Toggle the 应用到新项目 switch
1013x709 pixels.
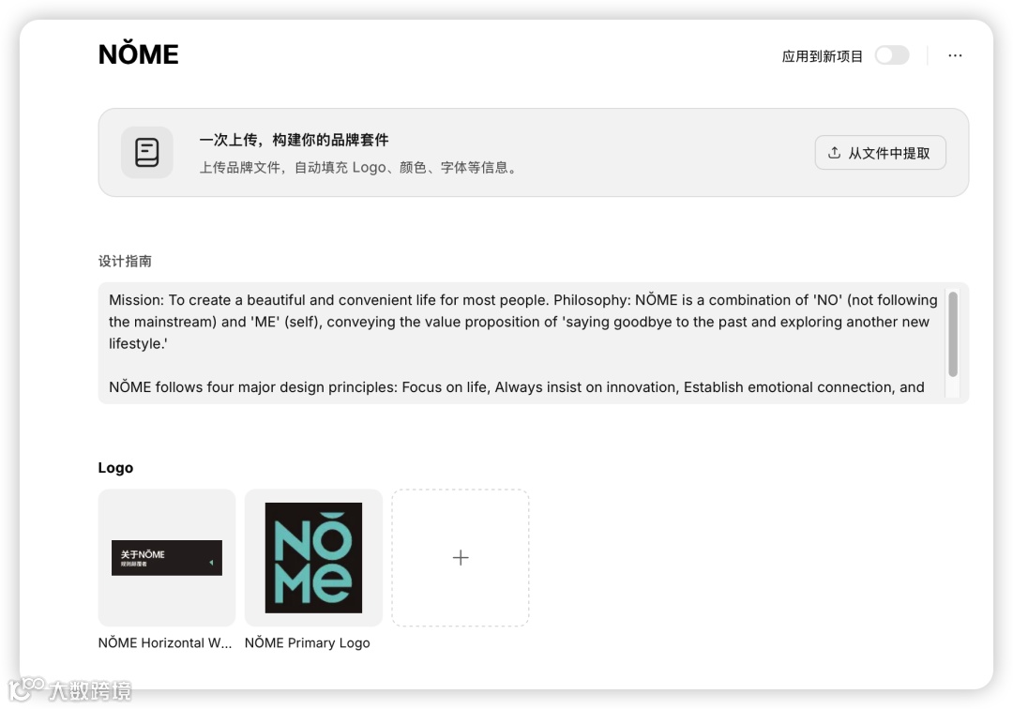(x=892, y=55)
